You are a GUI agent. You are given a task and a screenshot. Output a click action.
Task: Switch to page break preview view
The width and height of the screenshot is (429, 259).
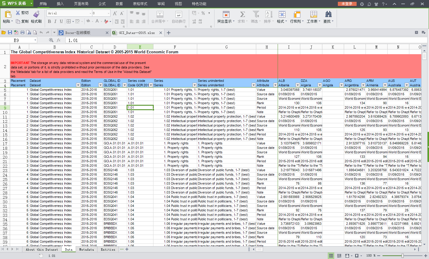point(339,255)
